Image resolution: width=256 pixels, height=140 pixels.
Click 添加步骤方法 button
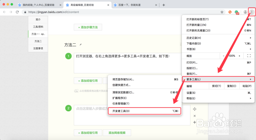[x=88, y=27]
